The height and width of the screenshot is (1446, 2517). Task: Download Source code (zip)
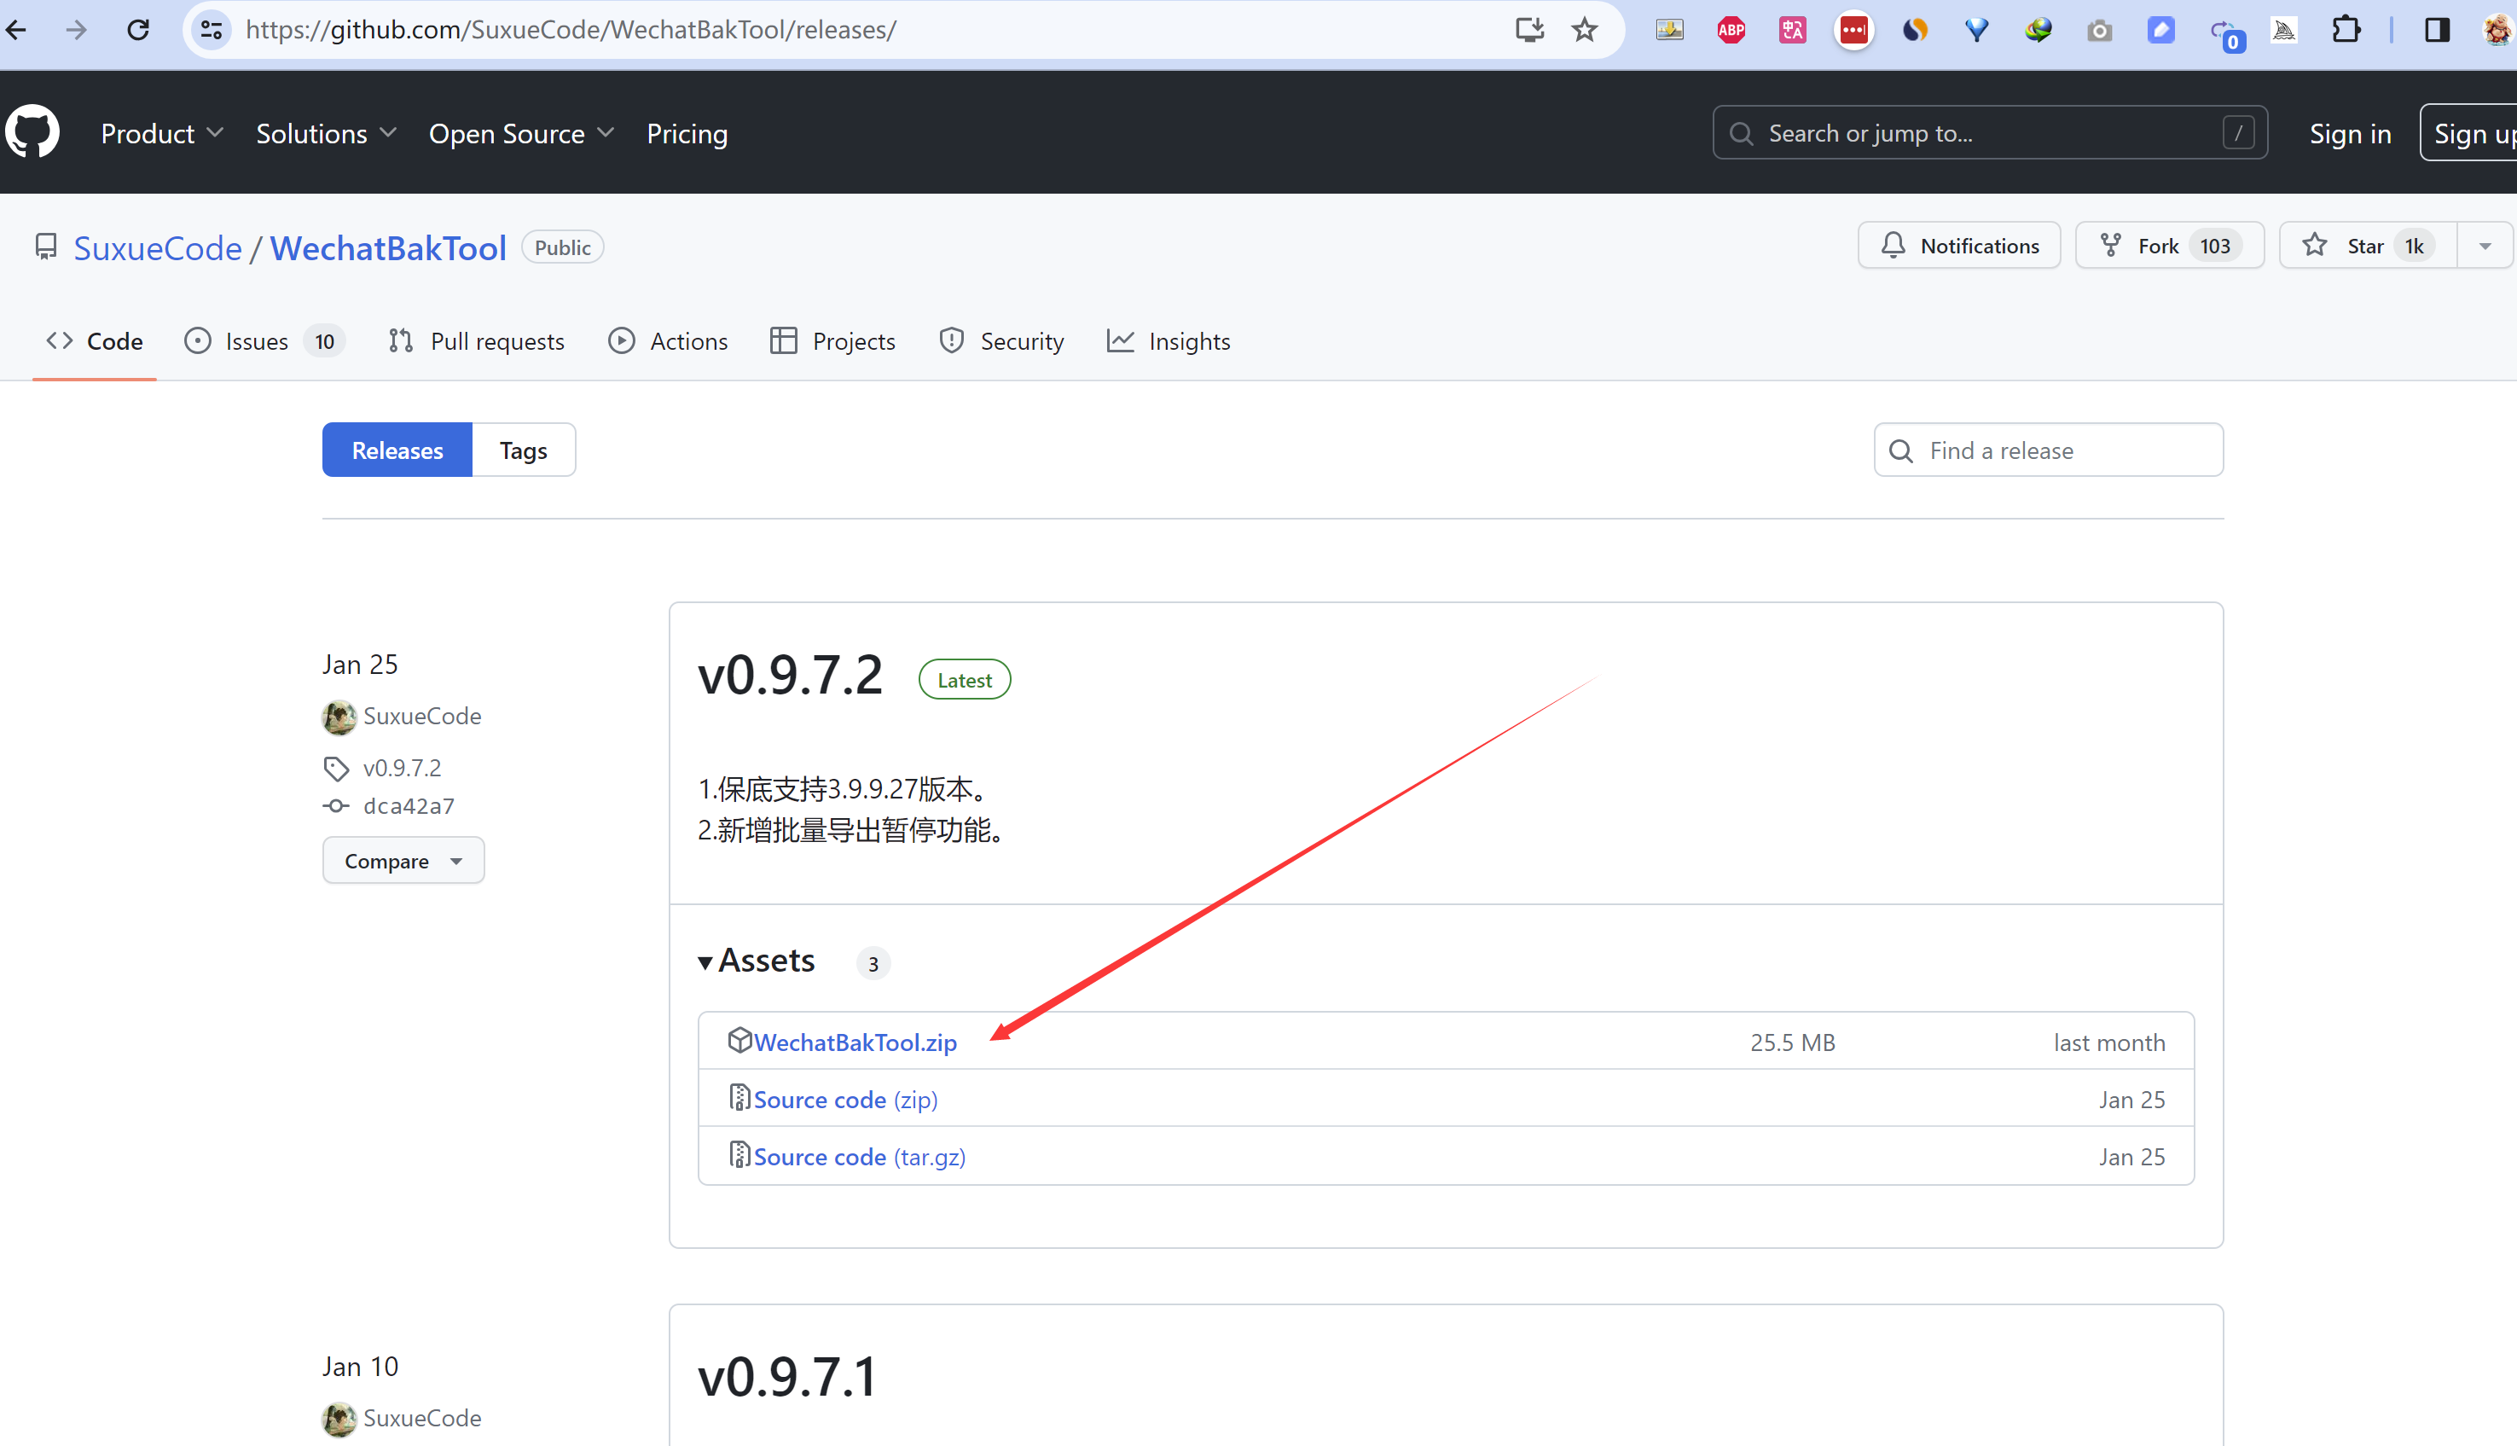[846, 1100]
